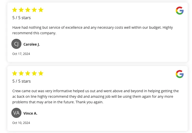192x133 pixels.
Task: Click the review text starting "Have had nothing but"
Action: click(x=92, y=30)
